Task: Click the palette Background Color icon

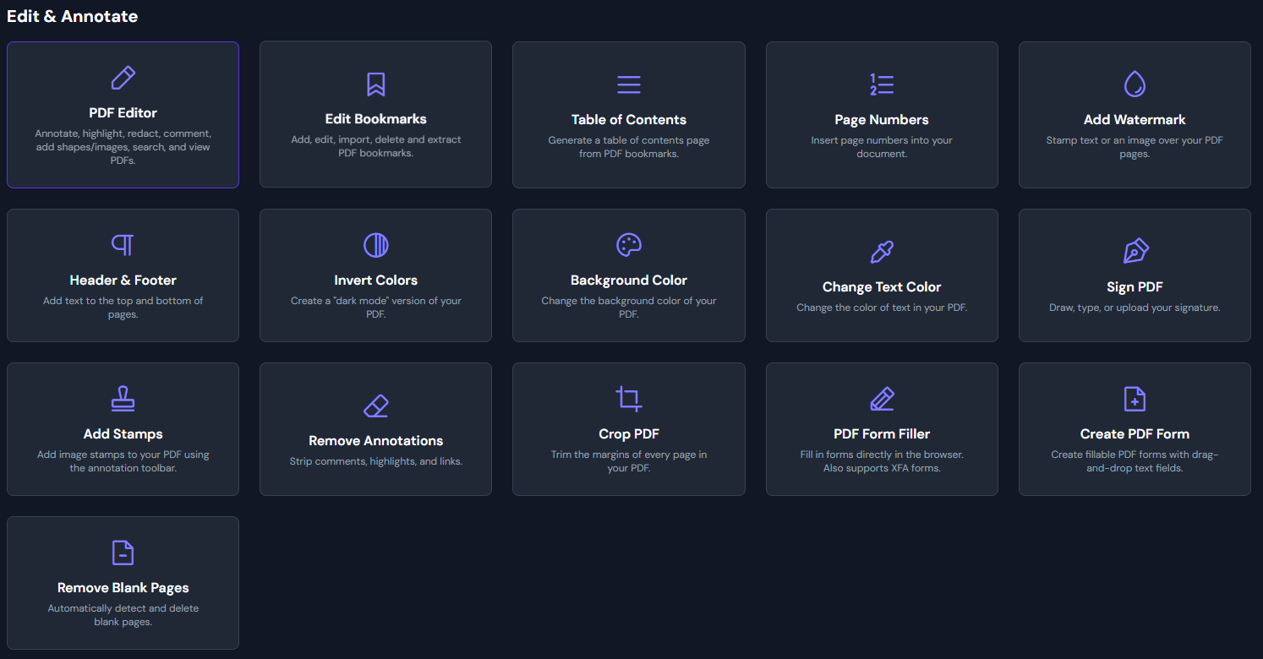Action: tap(628, 245)
